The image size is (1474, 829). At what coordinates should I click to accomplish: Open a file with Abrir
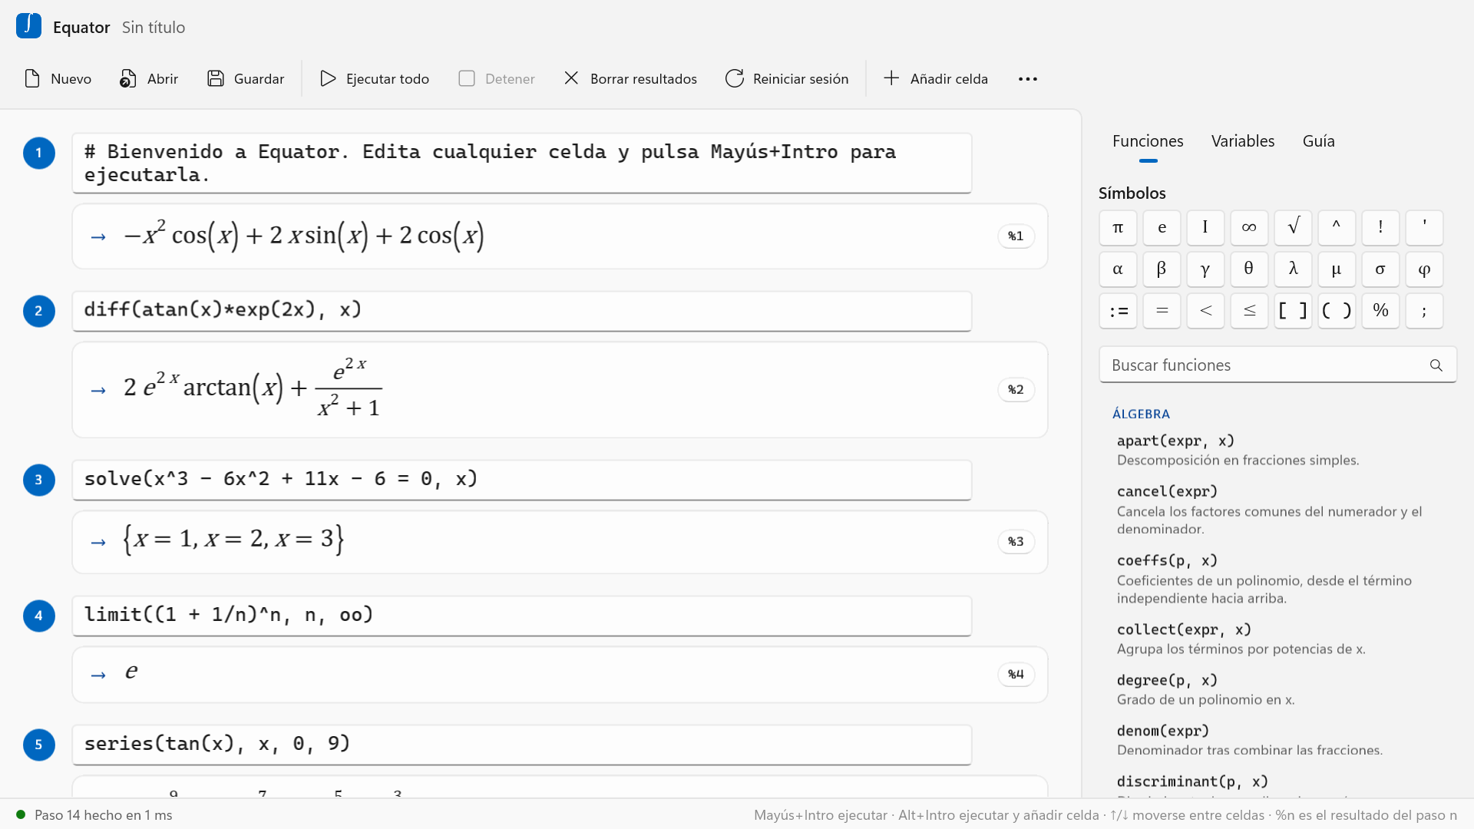149,79
